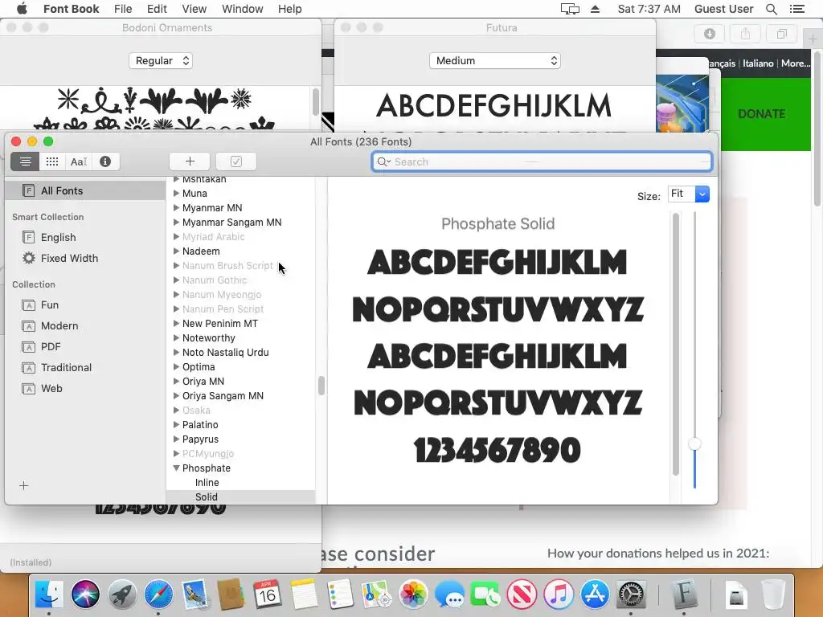Open System Preferences from Dock
The height and width of the screenshot is (617, 823).
pyautogui.click(x=630, y=595)
